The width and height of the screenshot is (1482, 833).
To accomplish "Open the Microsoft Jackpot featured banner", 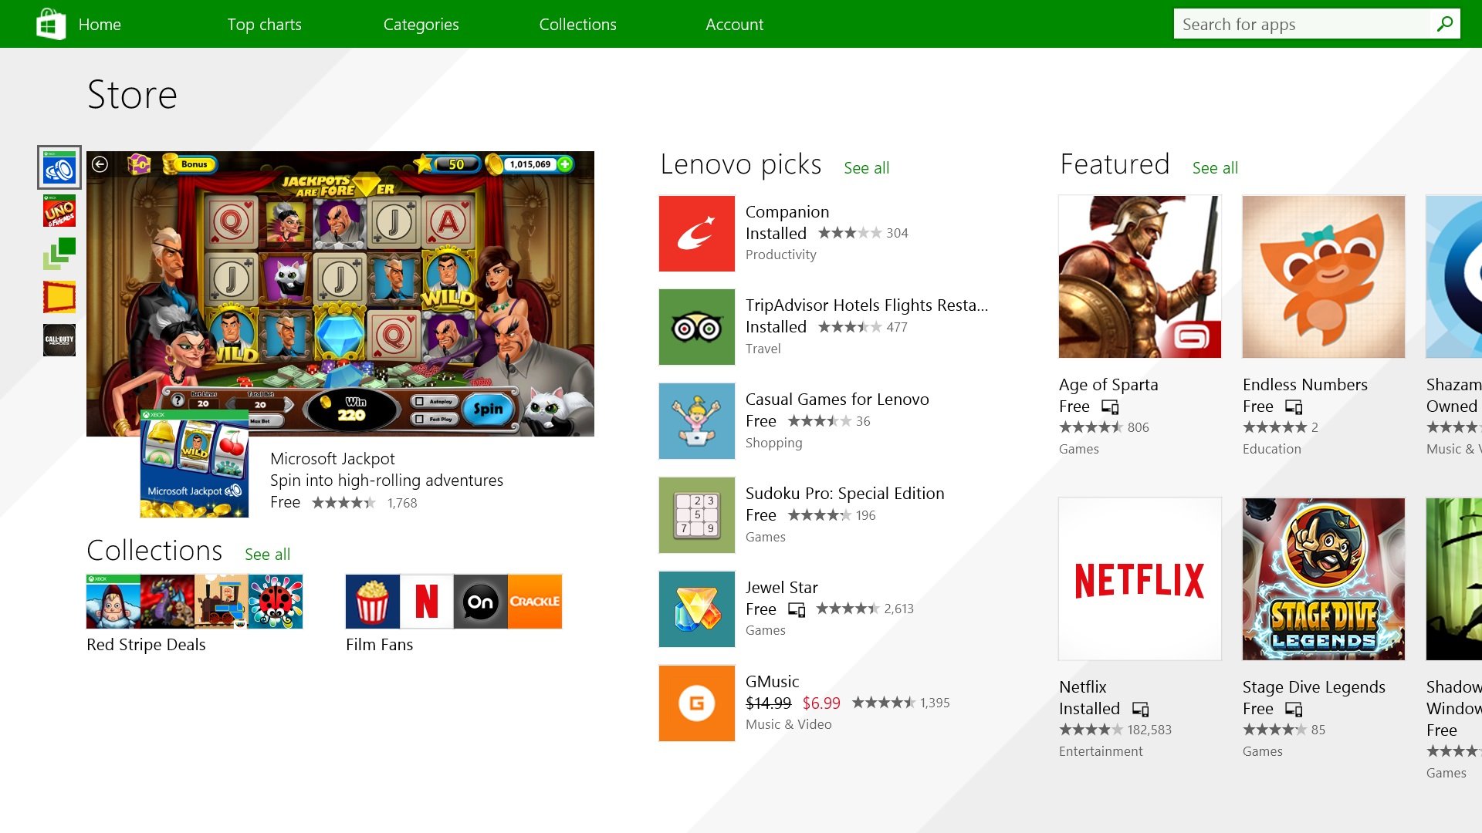I will click(340, 294).
